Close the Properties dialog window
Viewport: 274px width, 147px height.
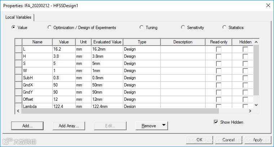(268, 5)
